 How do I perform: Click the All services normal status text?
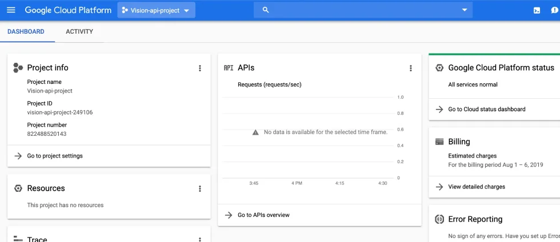point(473,84)
